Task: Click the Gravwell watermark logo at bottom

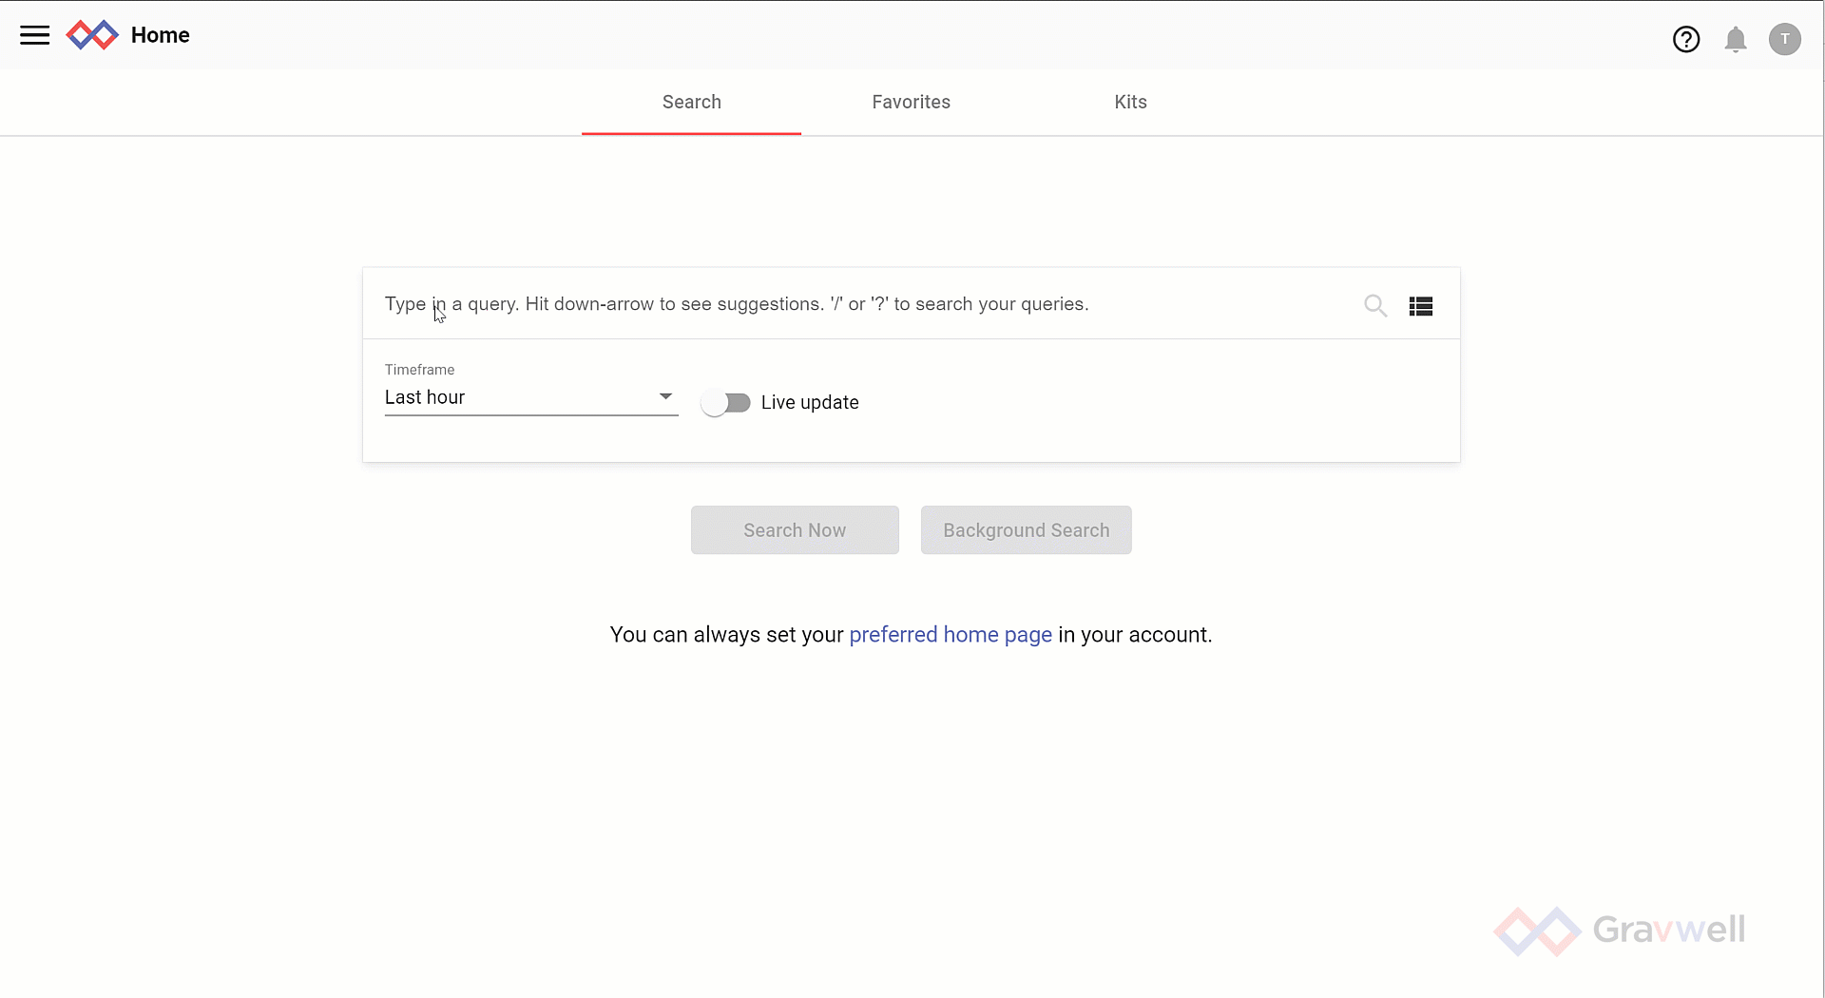Action: click(x=1619, y=930)
